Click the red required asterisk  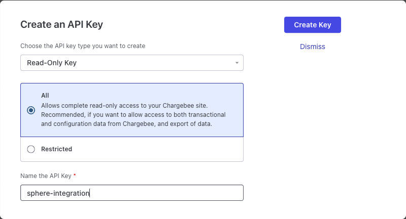75,176
